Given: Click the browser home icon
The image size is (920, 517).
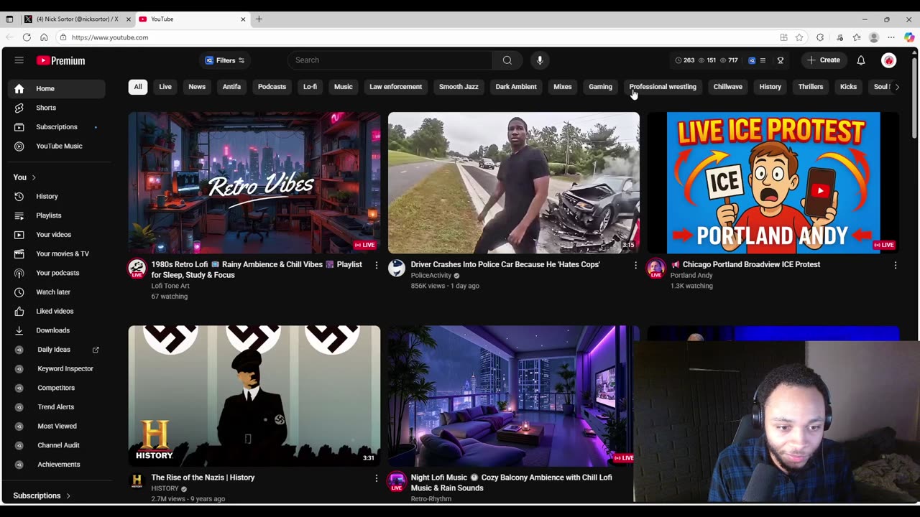Looking at the screenshot, I should tap(44, 37).
